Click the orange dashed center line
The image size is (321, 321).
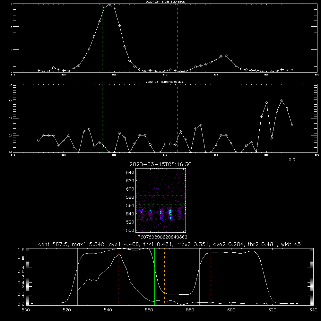click(164, 277)
